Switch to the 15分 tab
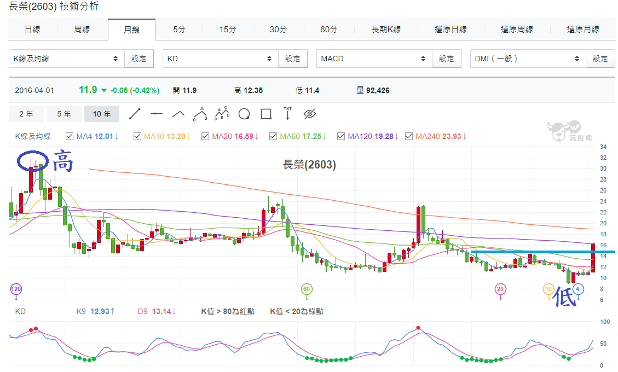Viewport: 618px width, 372px height. (228, 30)
